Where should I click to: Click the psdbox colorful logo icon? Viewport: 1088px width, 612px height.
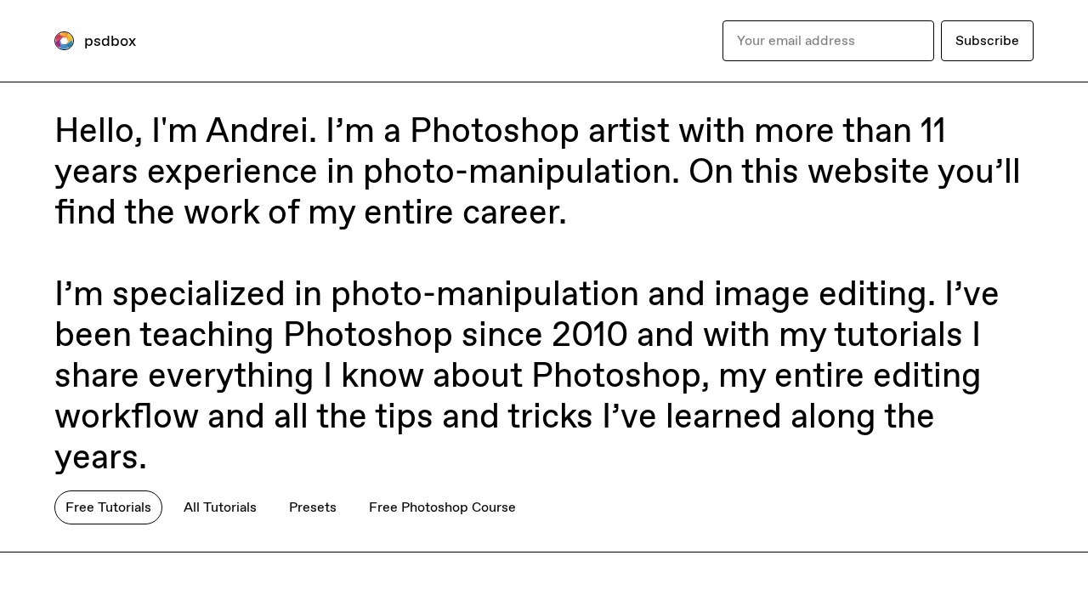(64, 41)
